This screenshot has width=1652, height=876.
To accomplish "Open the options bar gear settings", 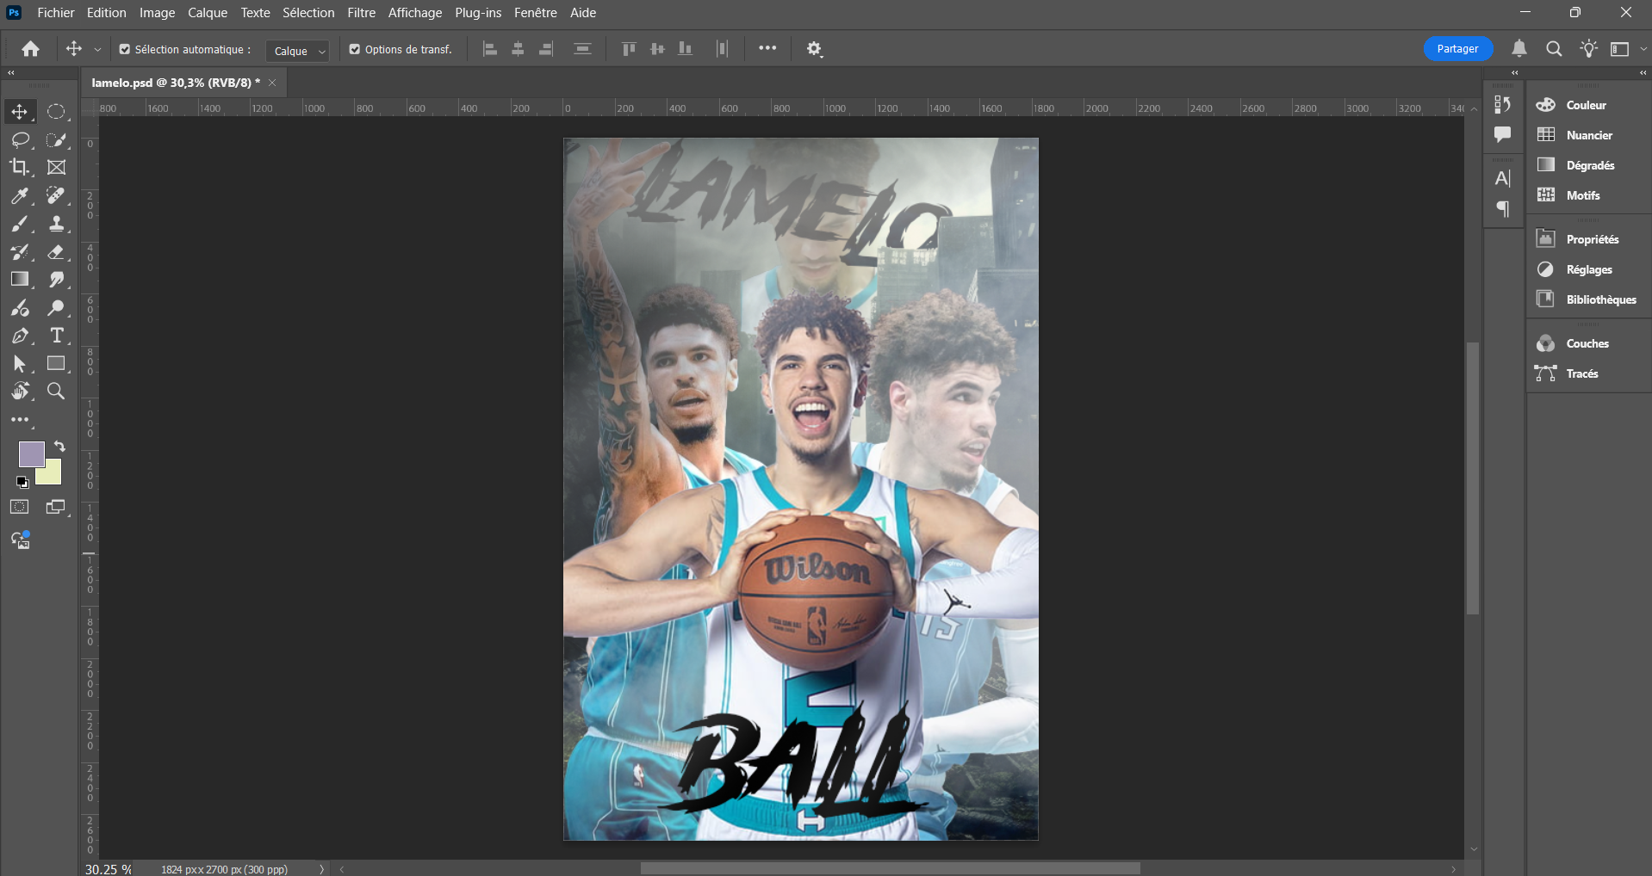I will tap(814, 49).
